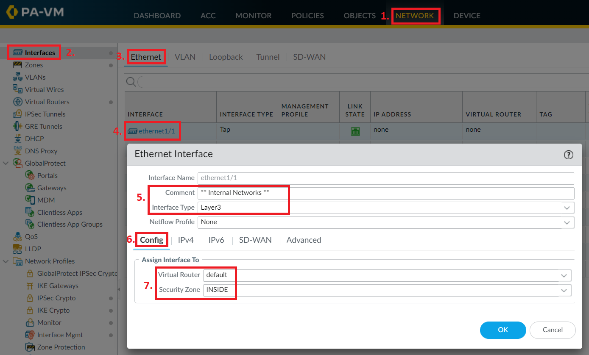
Task: Click the Cancel button
Action: (x=553, y=330)
